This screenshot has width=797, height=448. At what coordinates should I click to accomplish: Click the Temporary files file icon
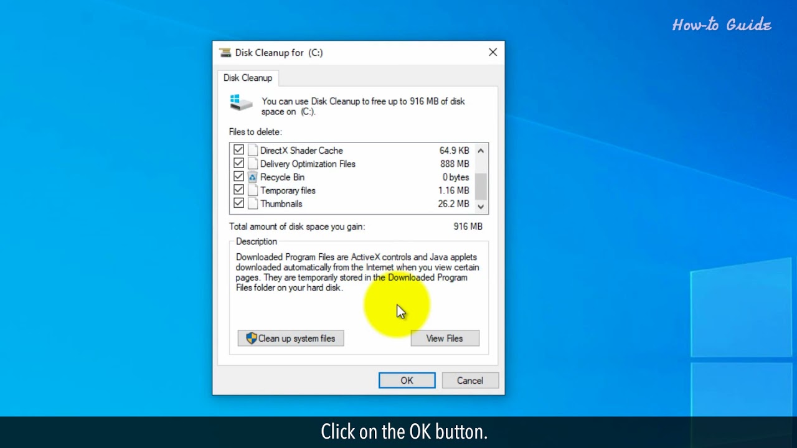click(x=252, y=190)
